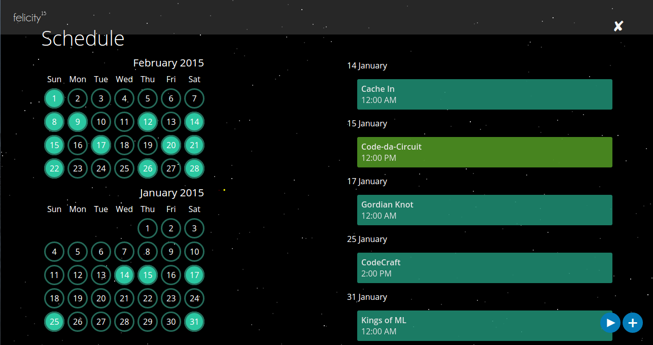Open the Cache In event card

[x=484, y=94]
